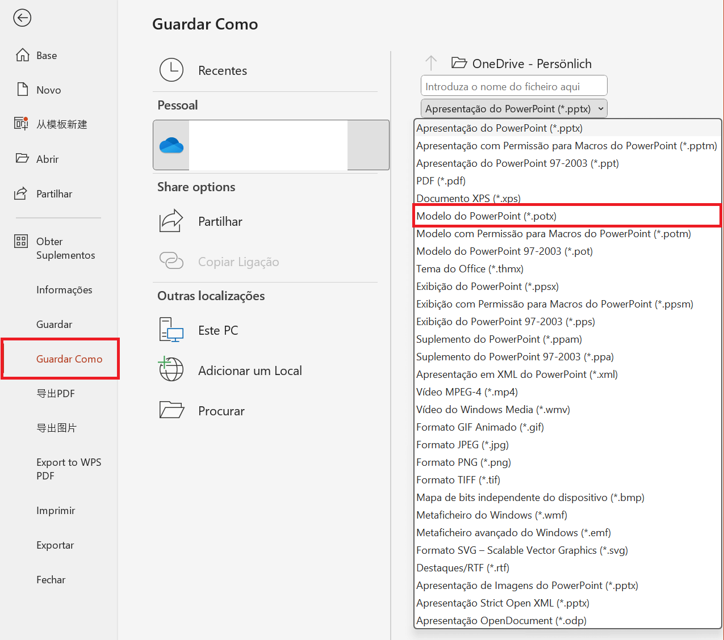Choose Apresentação em XML do PowerPoint (*.xml)
This screenshot has width=724, height=640.
[568, 374]
